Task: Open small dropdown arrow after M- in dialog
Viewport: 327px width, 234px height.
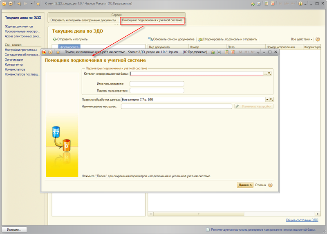Action: coord(258,53)
